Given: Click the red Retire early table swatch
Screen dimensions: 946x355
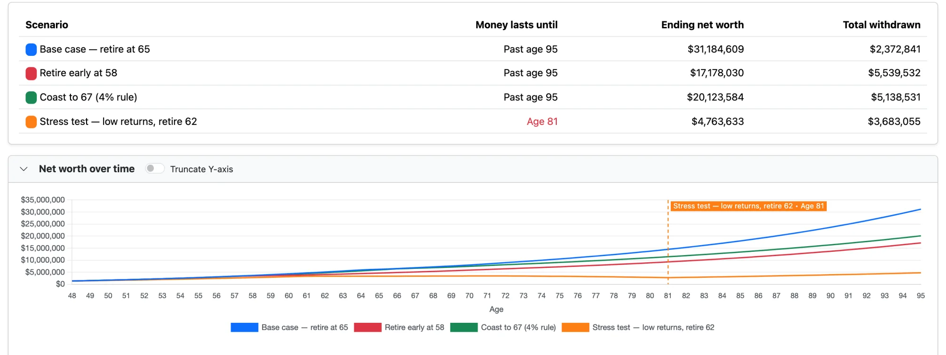Looking at the screenshot, I should pos(31,73).
